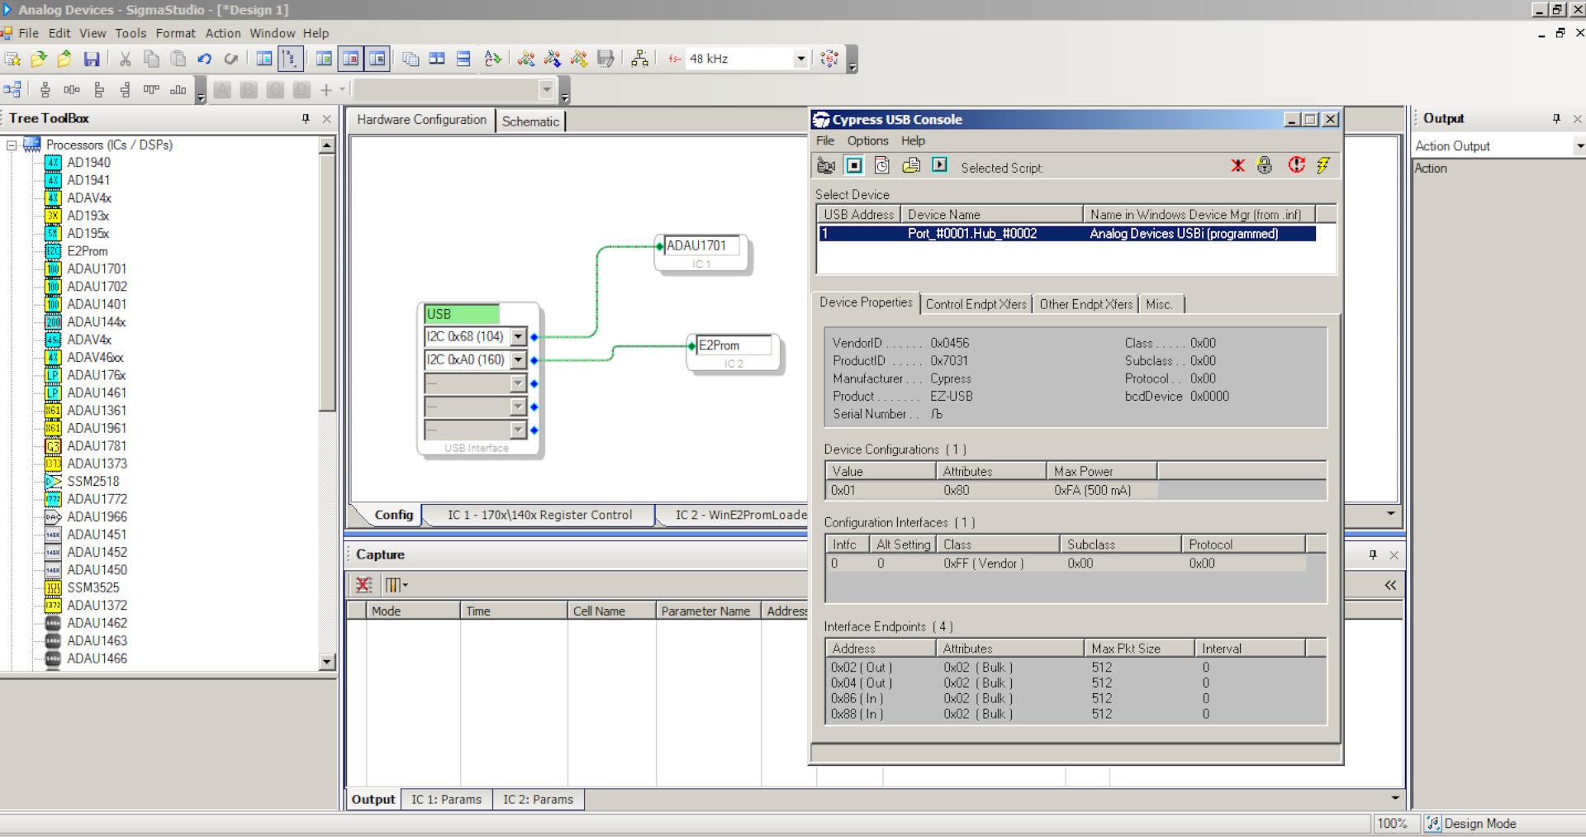Select the IC 2: Params capture tab
1586x837 pixels.
538,800
